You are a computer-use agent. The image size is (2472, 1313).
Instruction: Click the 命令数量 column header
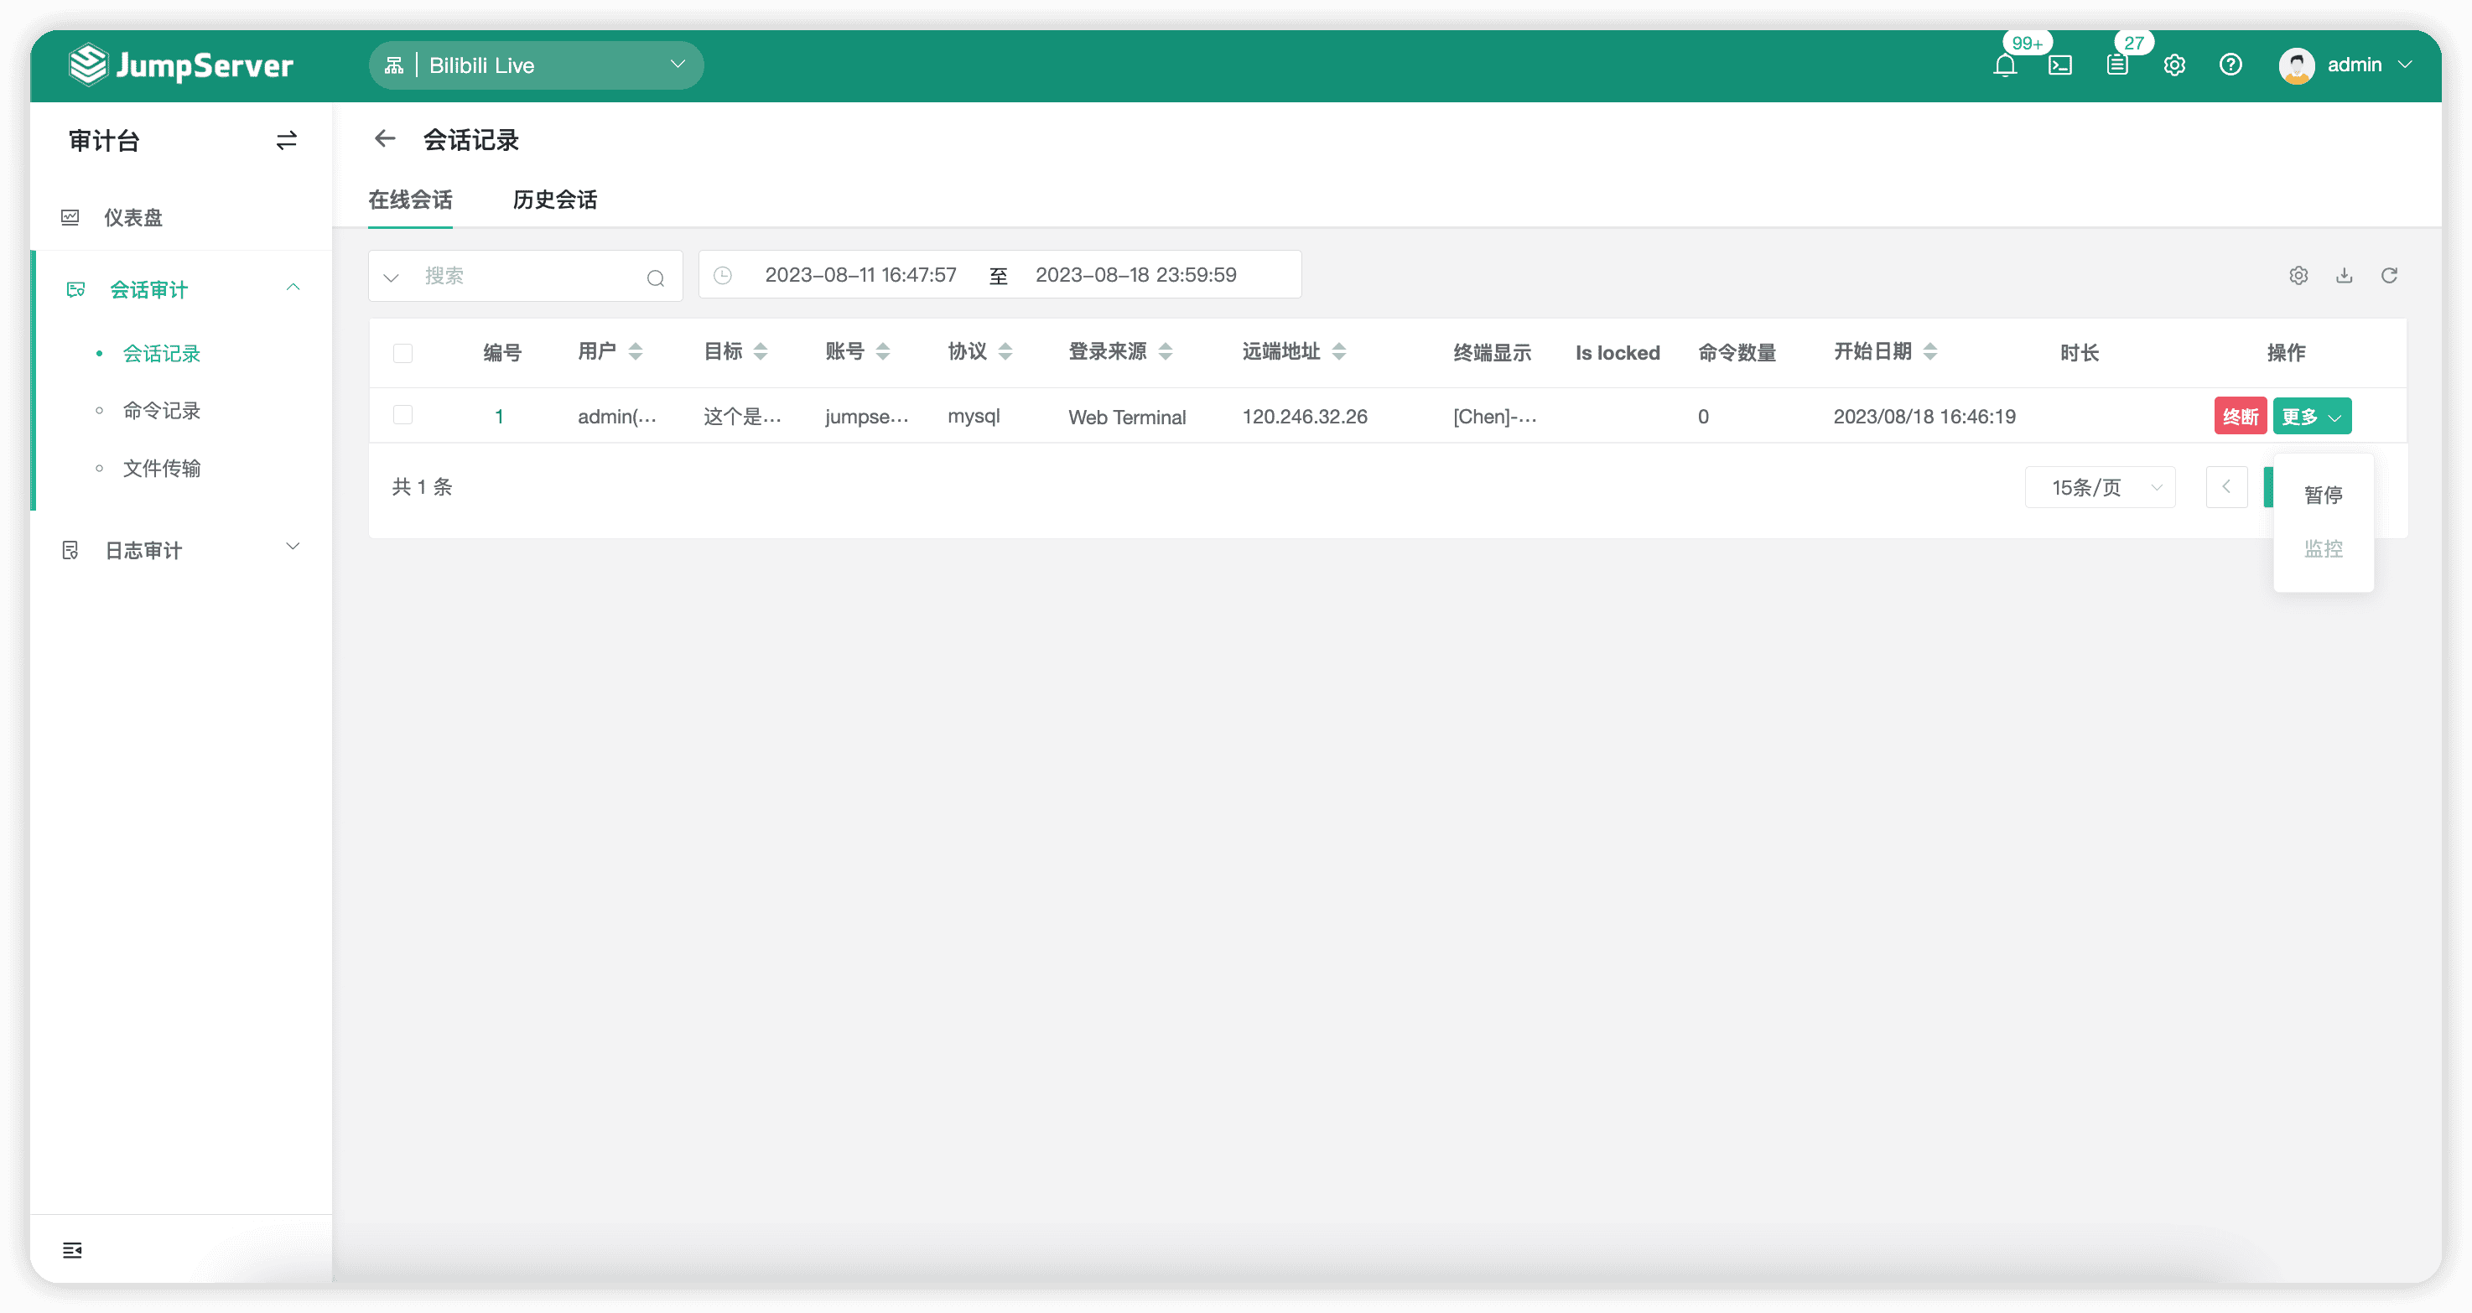pos(1737,352)
